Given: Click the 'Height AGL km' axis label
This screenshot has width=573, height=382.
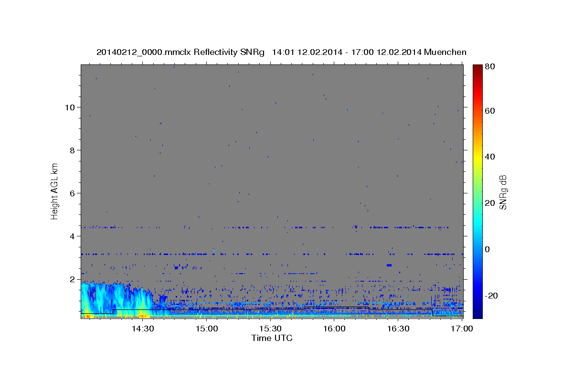Looking at the screenshot, I should coord(55,191).
